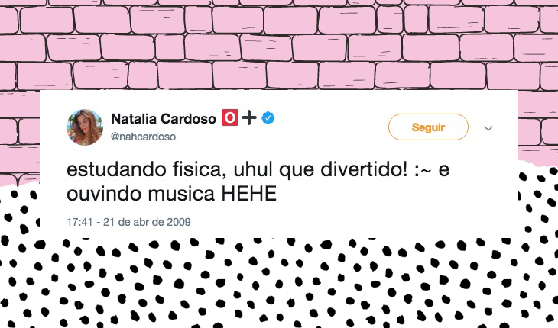The height and width of the screenshot is (328, 558).
Task: Click the date '21 de abr de 2009'
Action: click(x=147, y=222)
